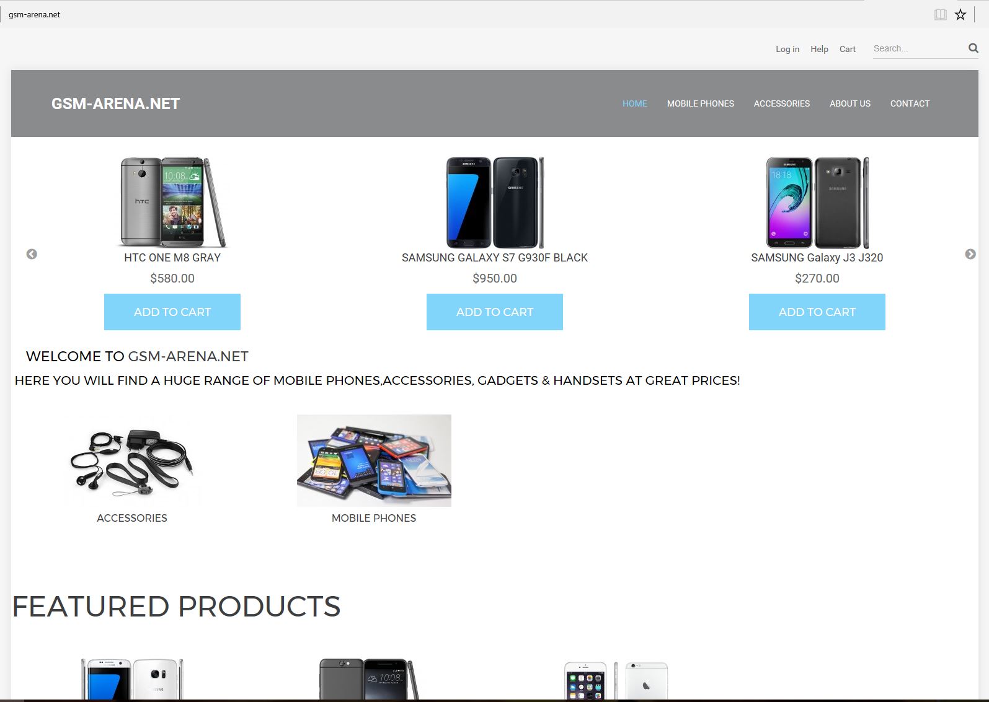The height and width of the screenshot is (702, 989).
Task: Select the Contact navigation item
Action: pyautogui.click(x=910, y=103)
